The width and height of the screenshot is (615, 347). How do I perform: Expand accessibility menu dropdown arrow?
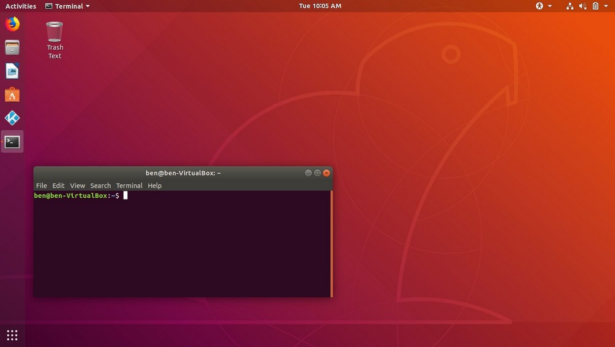pos(550,6)
